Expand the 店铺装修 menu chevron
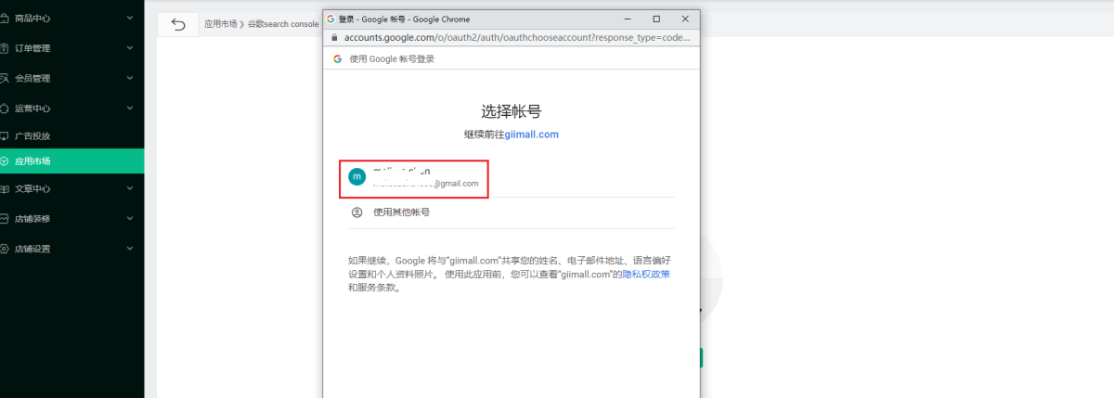Viewport: 1114px width, 398px height. point(130,219)
